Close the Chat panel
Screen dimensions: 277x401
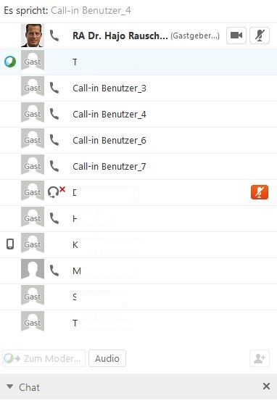point(266,386)
